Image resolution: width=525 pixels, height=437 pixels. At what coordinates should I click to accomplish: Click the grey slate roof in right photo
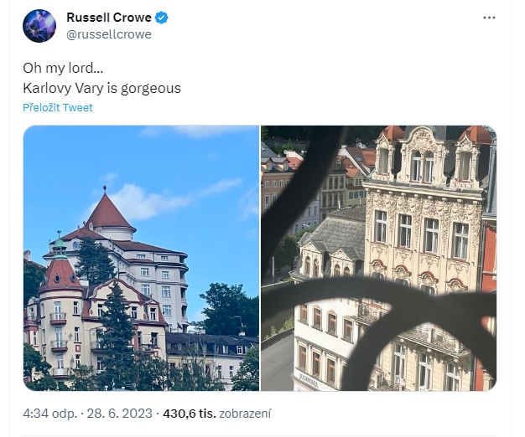(x=334, y=239)
